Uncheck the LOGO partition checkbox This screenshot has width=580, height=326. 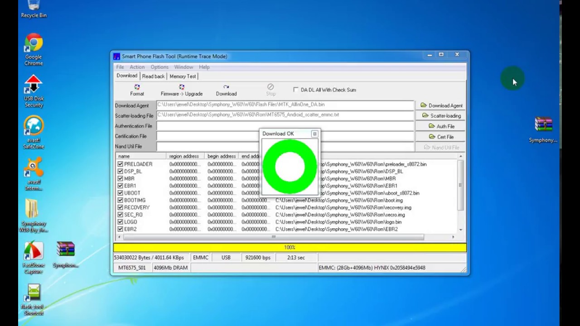pos(120,222)
